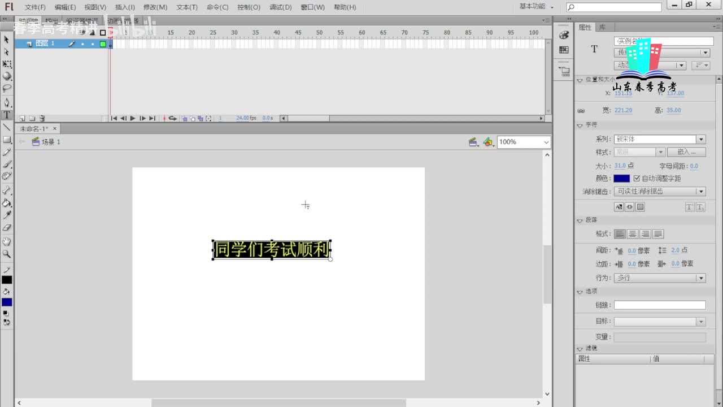Click the Edit Symbols icon
The image size is (723, 407).
489,142
